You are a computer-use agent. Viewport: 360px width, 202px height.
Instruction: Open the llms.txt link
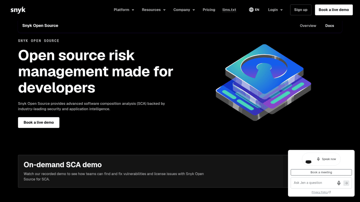tap(229, 10)
